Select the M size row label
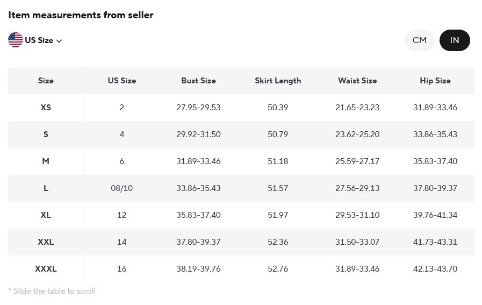 (x=46, y=161)
